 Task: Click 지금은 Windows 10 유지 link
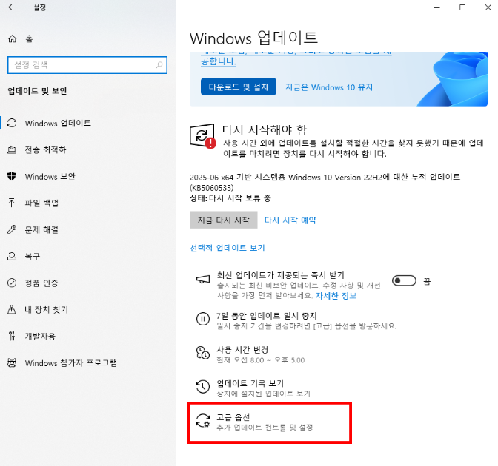pyautogui.click(x=329, y=87)
